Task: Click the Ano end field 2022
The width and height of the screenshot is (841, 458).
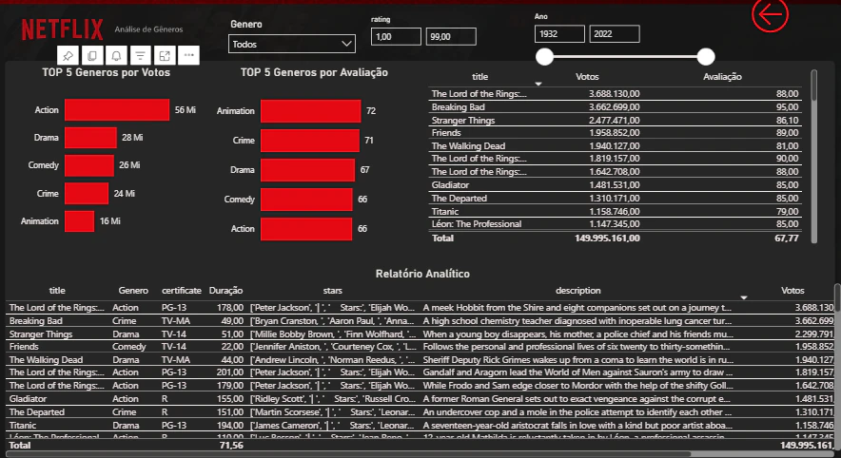Action: pos(615,34)
